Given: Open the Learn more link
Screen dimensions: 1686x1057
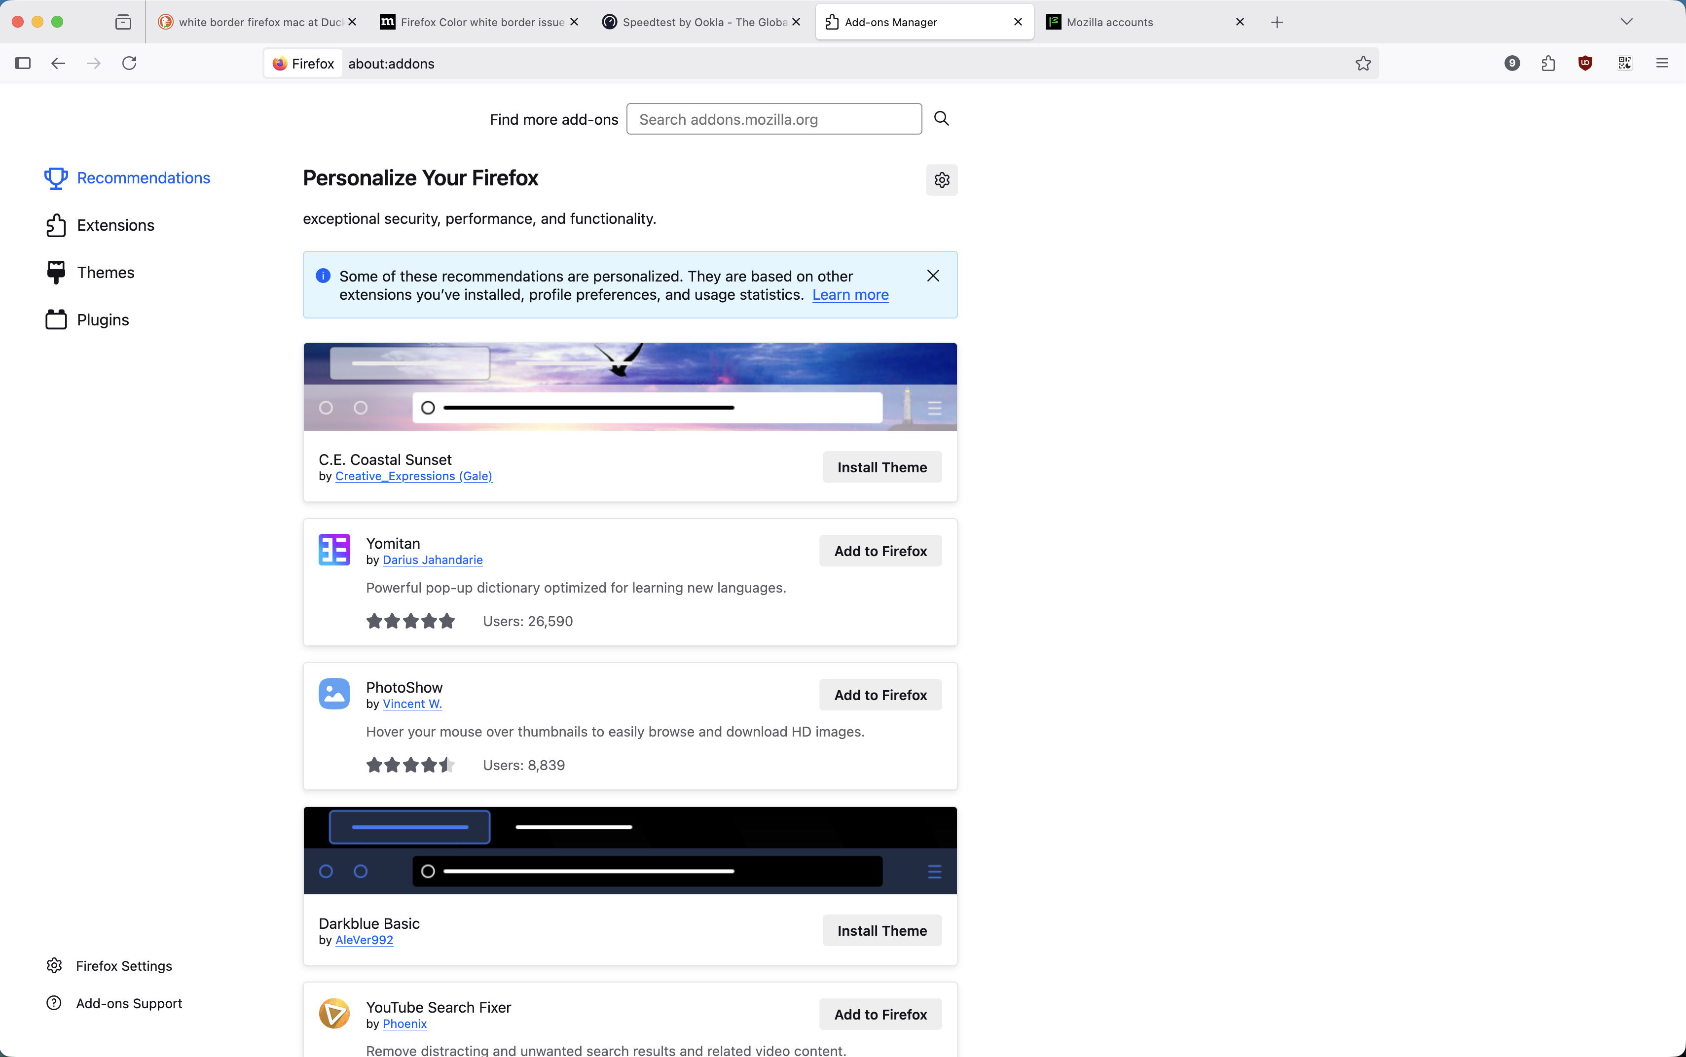Looking at the screenshot, I should coord(849,295).
